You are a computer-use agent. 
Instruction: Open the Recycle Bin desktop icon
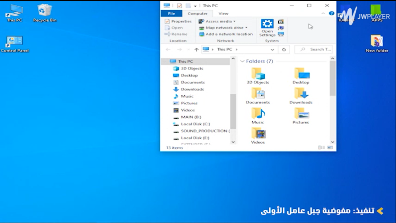45,13
